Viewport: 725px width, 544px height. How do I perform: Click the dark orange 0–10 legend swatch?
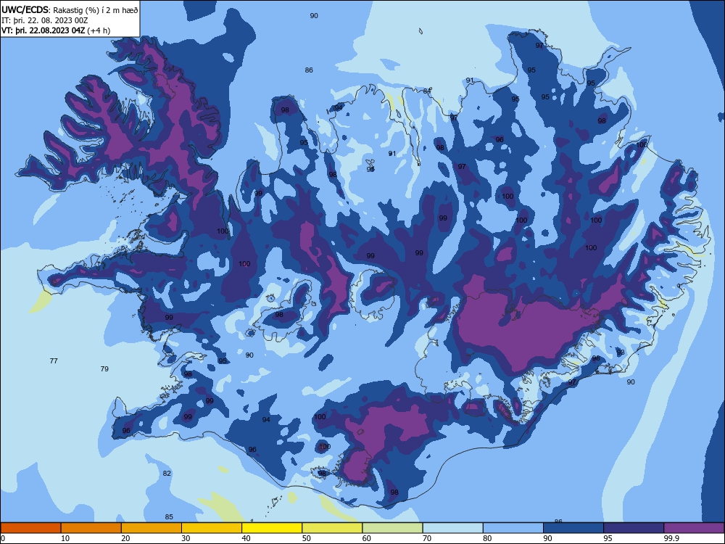tap(30, 528)
